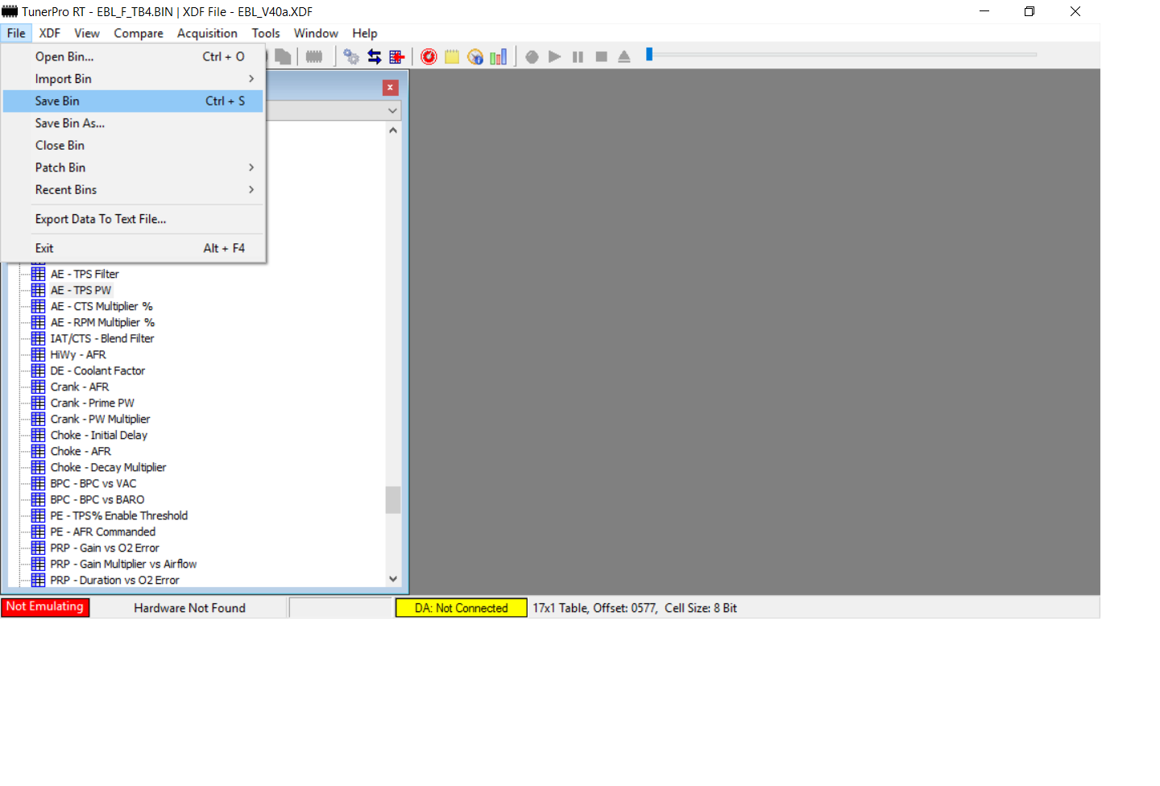Click the eject button in playback controls
The image size is (1160, 786).
(x=624, y=56)
